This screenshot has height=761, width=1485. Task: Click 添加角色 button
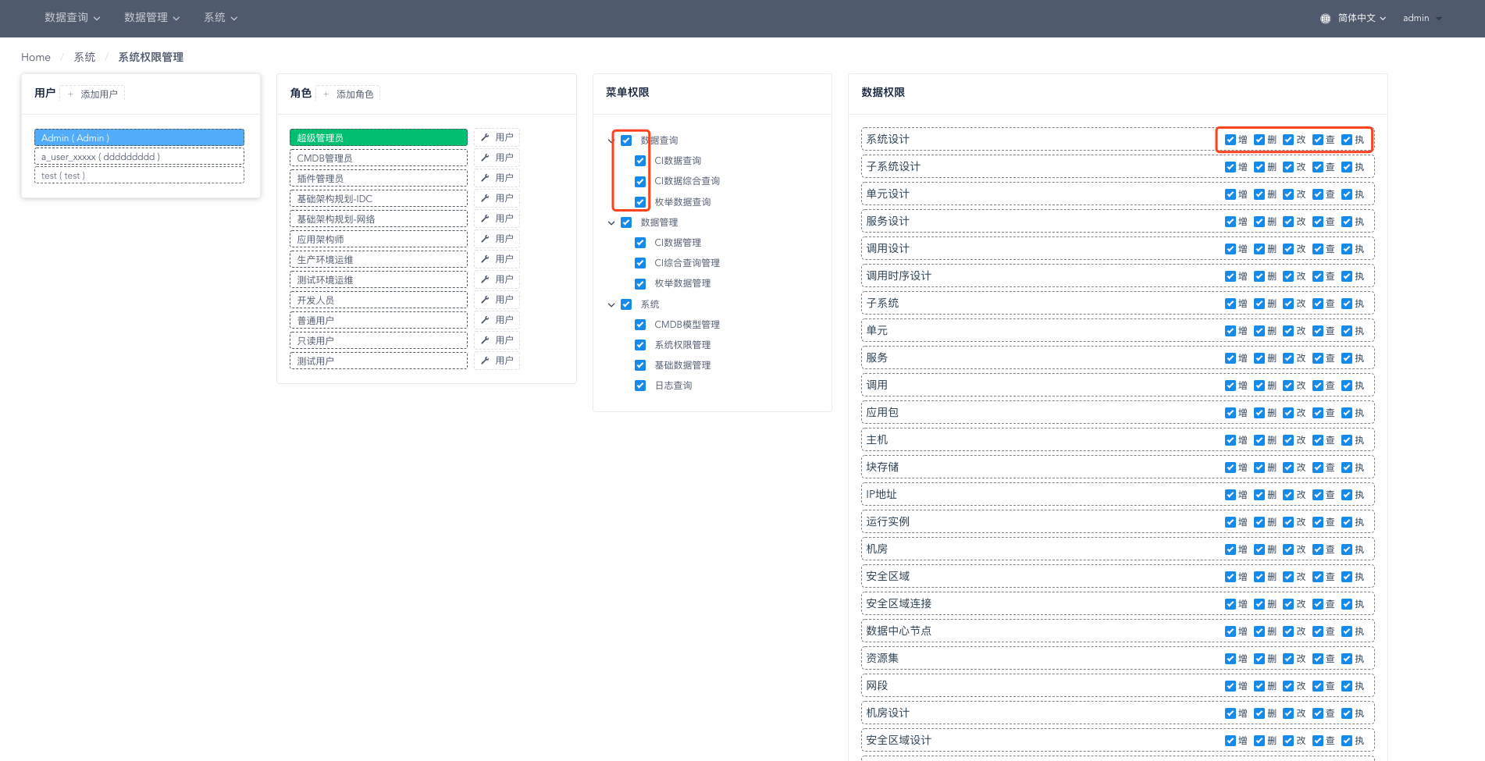(348, 94)
